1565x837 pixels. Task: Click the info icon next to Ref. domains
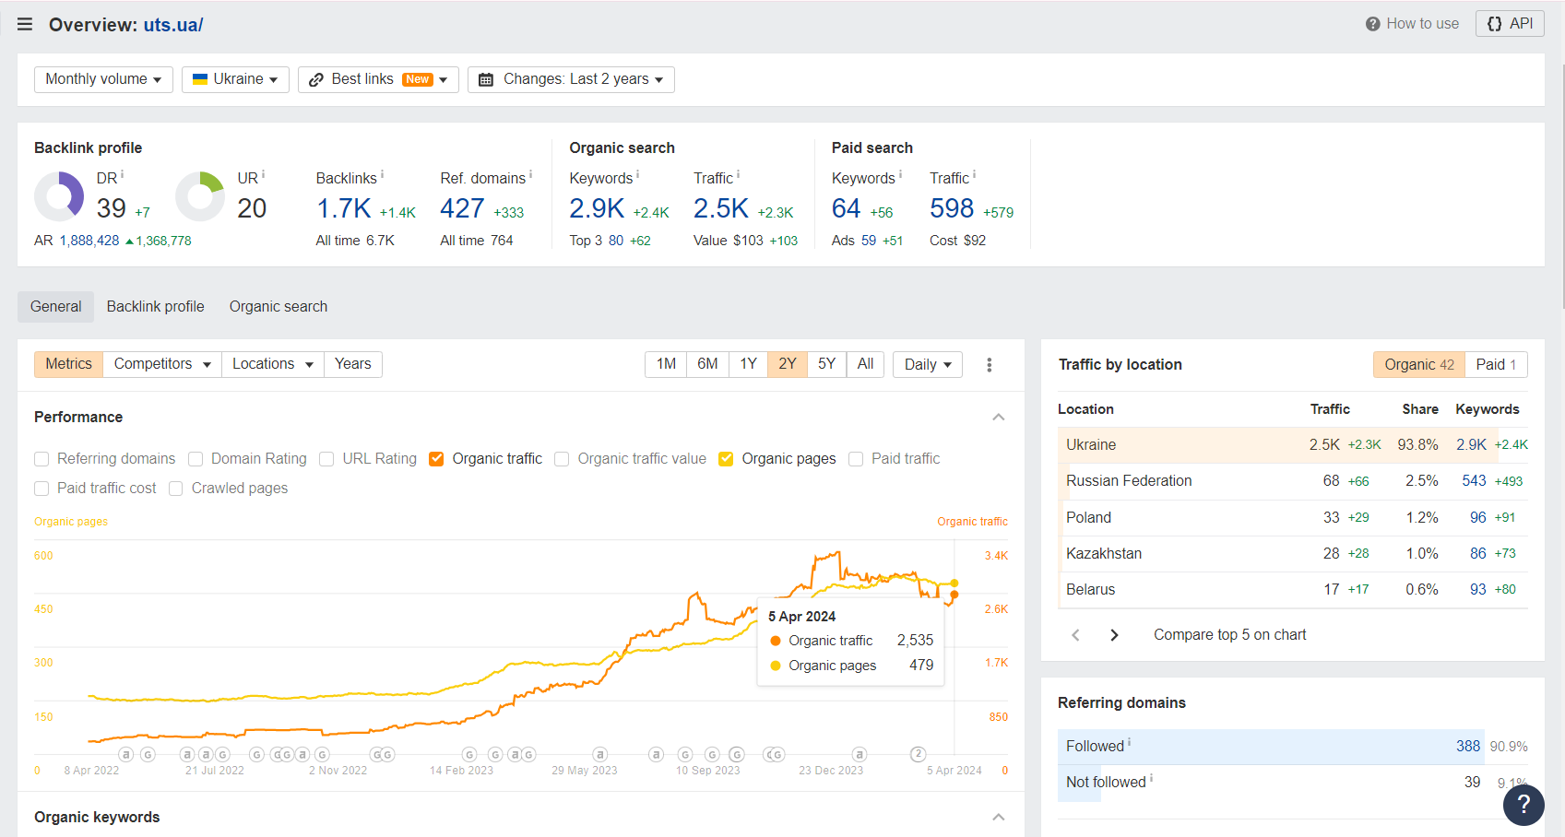530,174
